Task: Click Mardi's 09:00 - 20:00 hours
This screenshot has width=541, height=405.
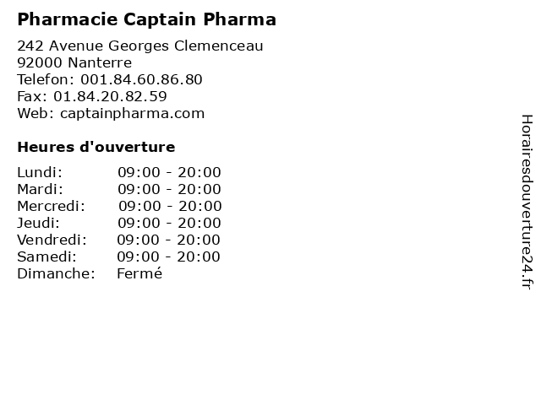Action: coord(169,189)
